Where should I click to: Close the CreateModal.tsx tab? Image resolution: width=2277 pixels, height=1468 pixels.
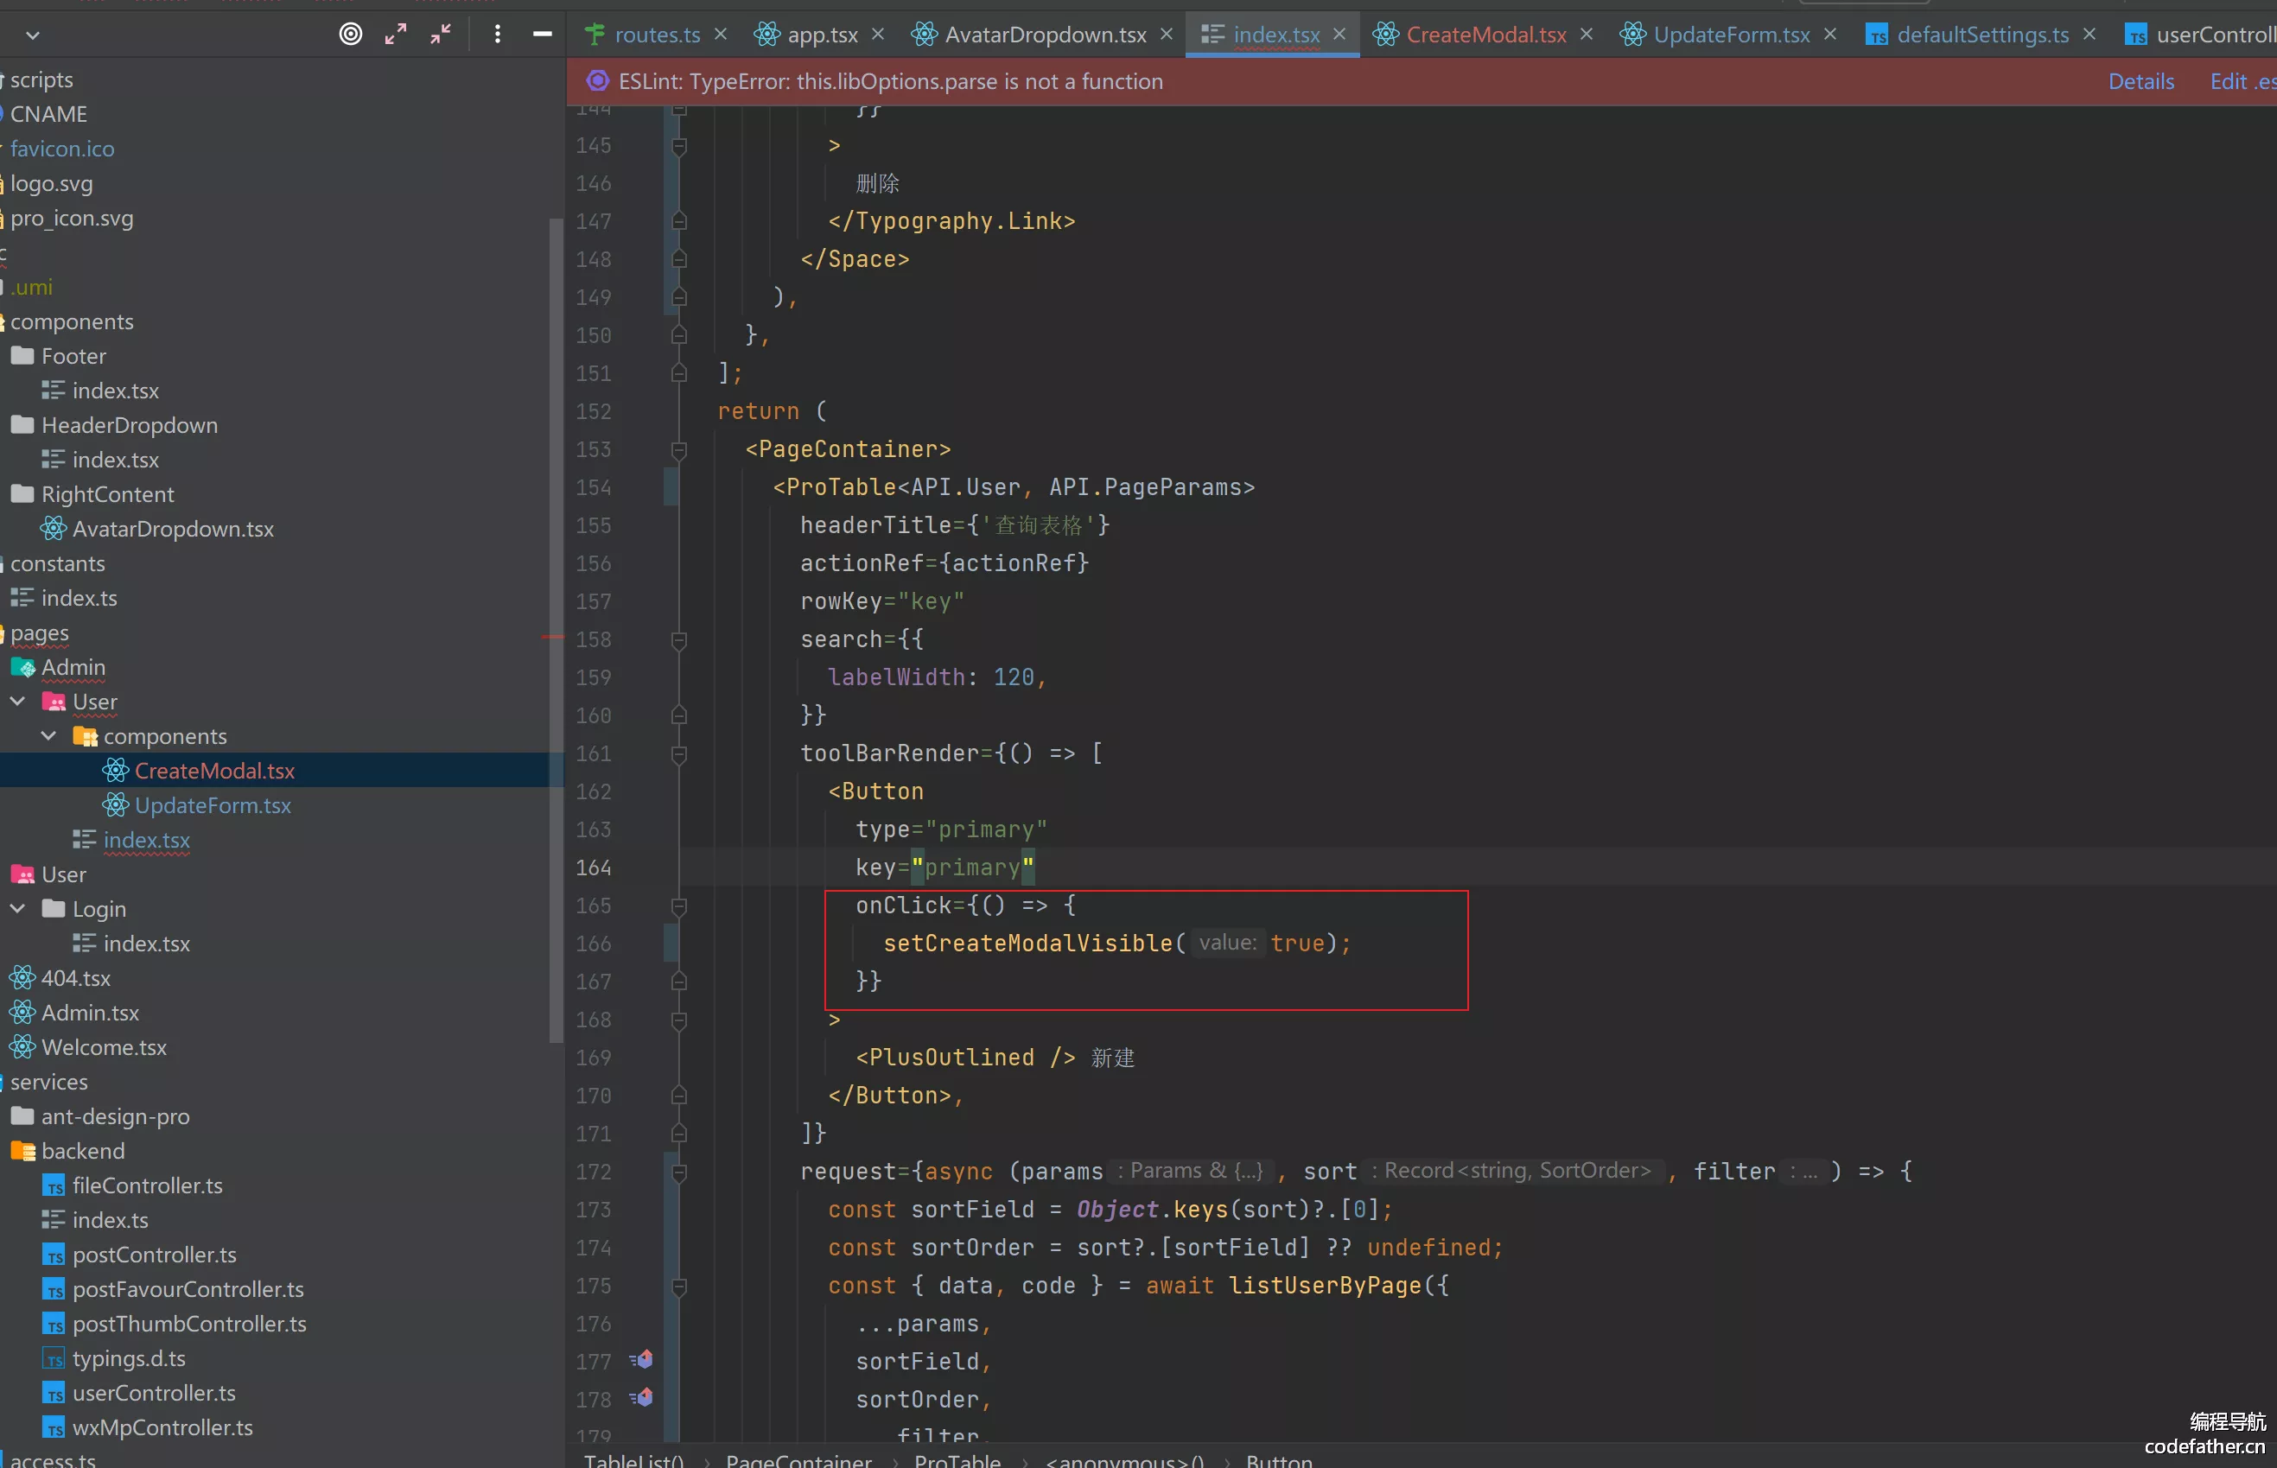click(x=1587, y=35)
